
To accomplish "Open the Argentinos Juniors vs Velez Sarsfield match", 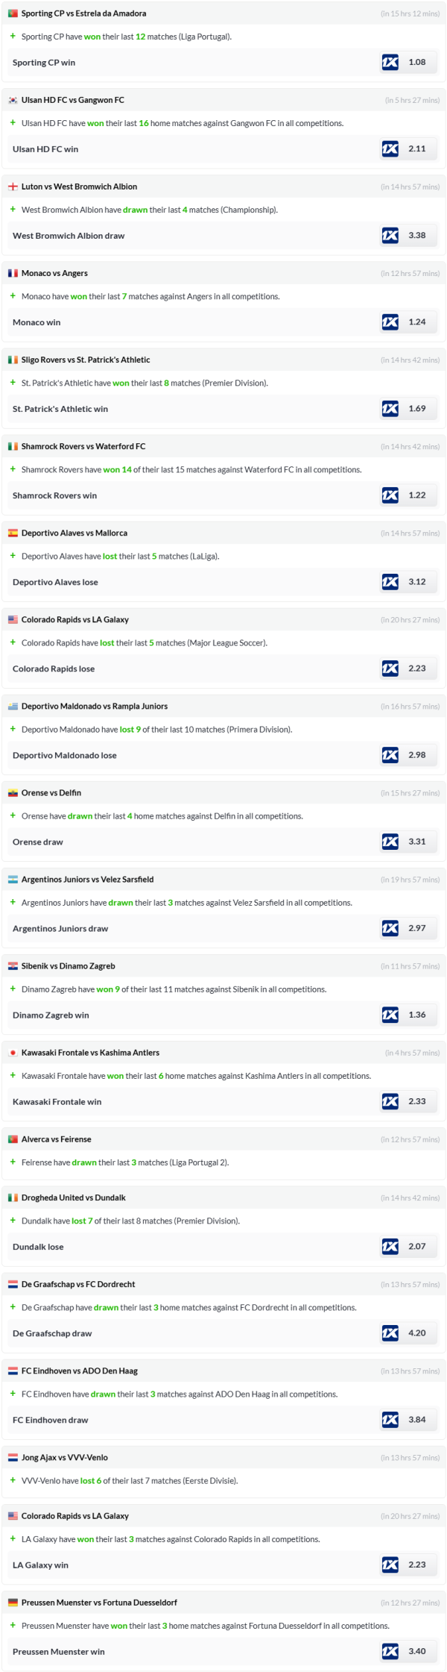I will point(87,880).
